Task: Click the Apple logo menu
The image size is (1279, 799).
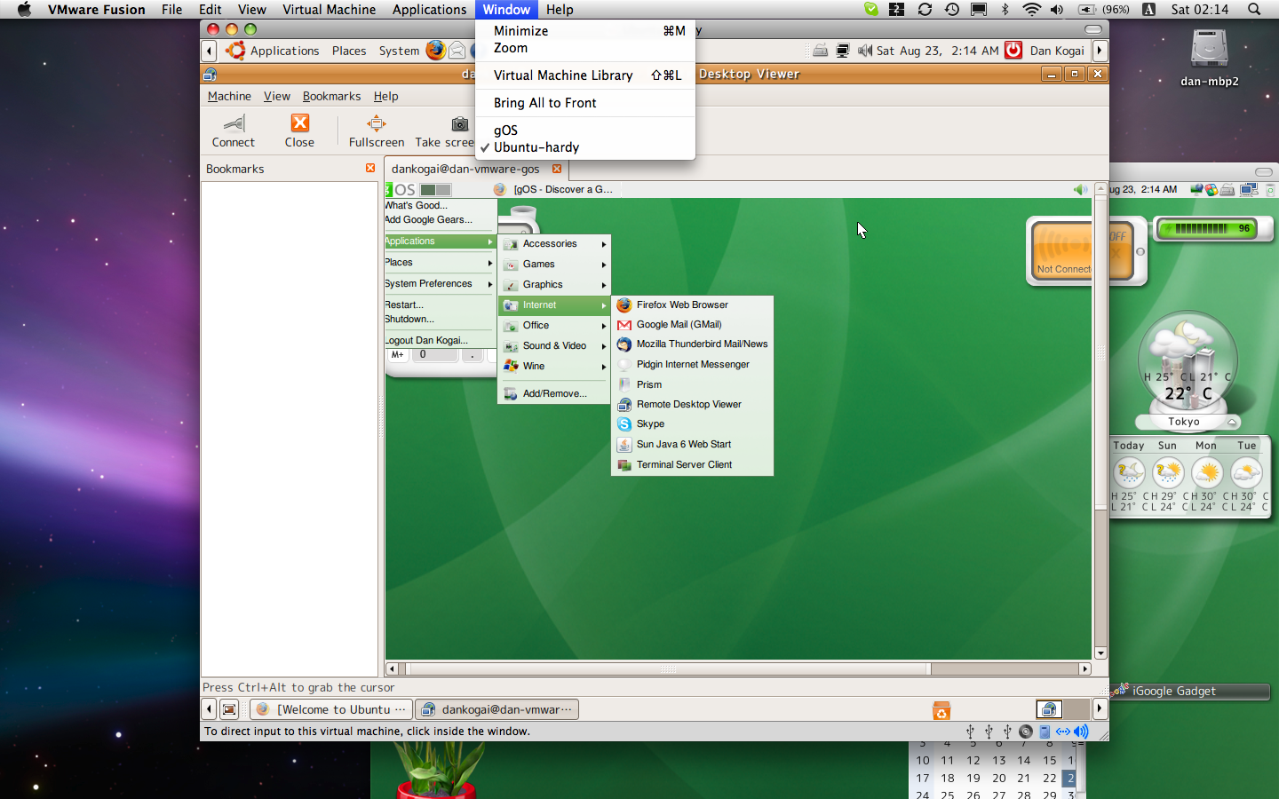Action: tap(24, 10)
